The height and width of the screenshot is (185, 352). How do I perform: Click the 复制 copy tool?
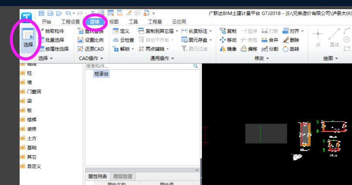[228, 31]
